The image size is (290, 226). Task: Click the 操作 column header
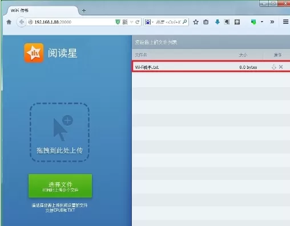tap(277, 55)
